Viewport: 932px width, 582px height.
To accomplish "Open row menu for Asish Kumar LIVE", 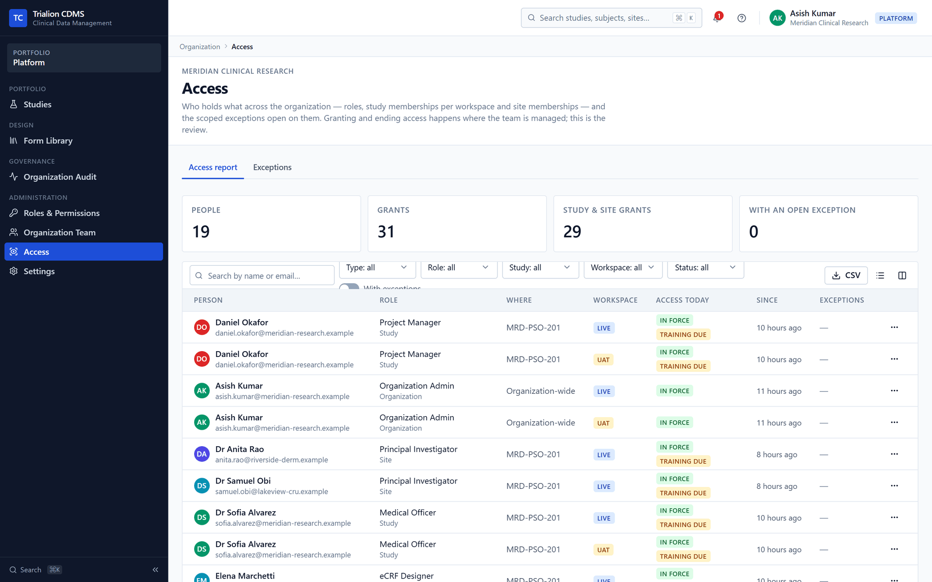I will click(x=894, y=391).
